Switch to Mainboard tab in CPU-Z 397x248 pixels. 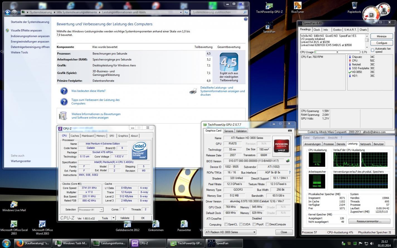click(87, 136)
